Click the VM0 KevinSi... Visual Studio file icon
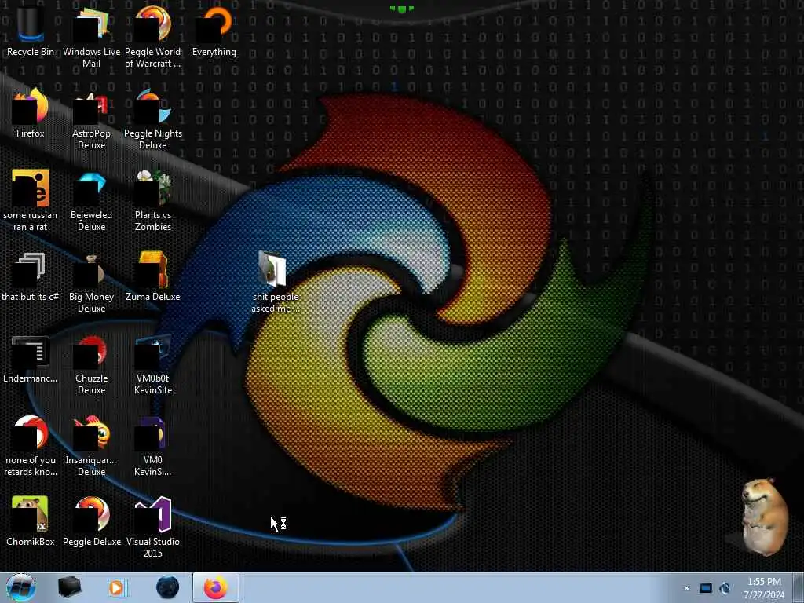804x603 pixels. click(153, 446)
